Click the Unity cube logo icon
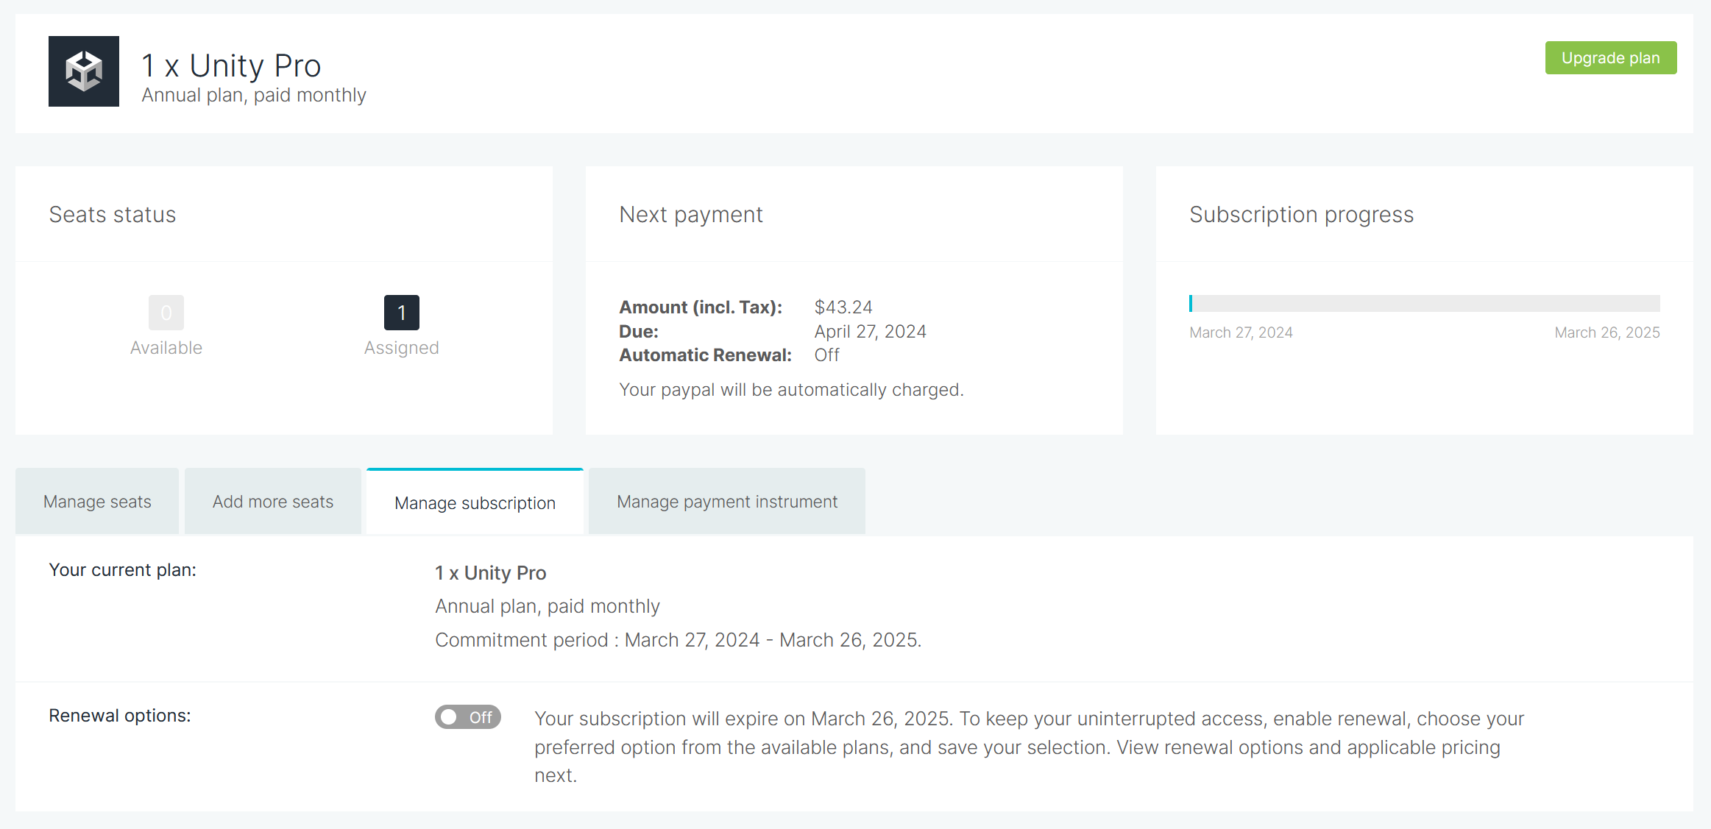1711x829 pixels. pos(84,71)
